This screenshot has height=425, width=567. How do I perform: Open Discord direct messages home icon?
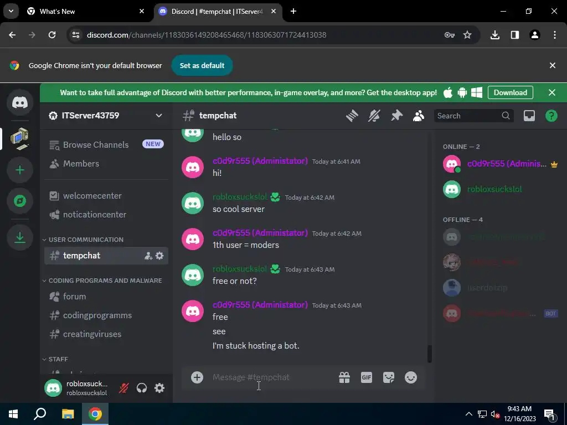[20, 102]
